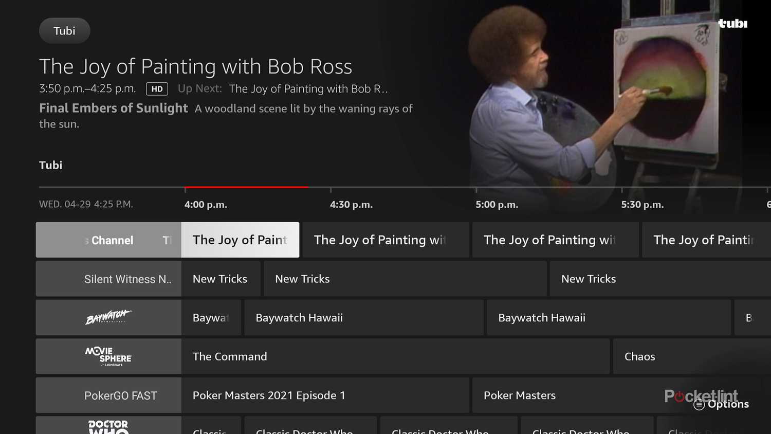The image size is (771, 434).
Task: Click the Tubi watermark logo top right
Action: tap(732, 23)
